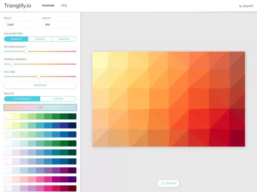Image resolution: width=257 pixels, height=192 pixels.
Task: Click the Cell Size slider handle
Action: (39, 76)
